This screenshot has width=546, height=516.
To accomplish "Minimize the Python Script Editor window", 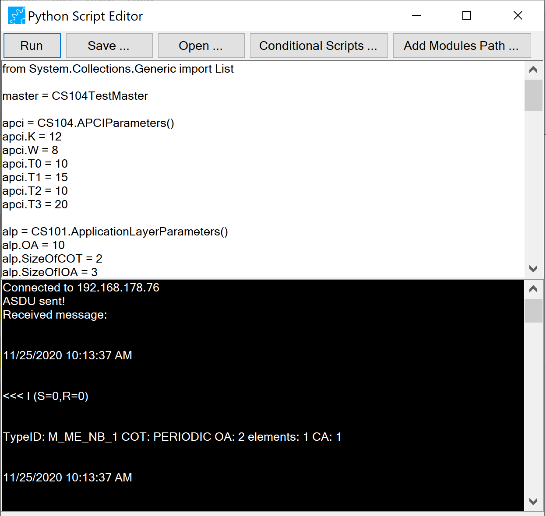I will 416,16.
